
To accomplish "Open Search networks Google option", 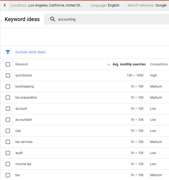I will pos(147,5).
